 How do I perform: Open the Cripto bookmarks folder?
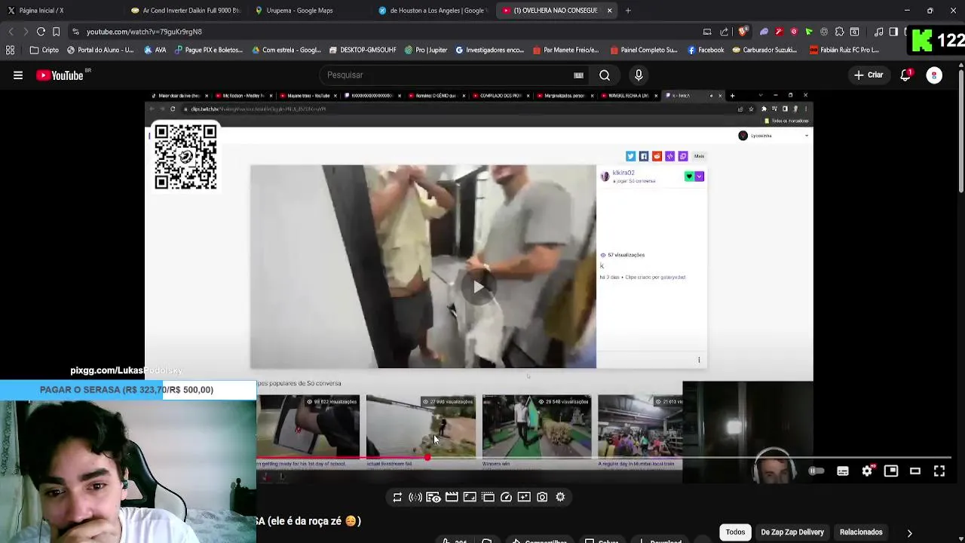pos(44,50)
